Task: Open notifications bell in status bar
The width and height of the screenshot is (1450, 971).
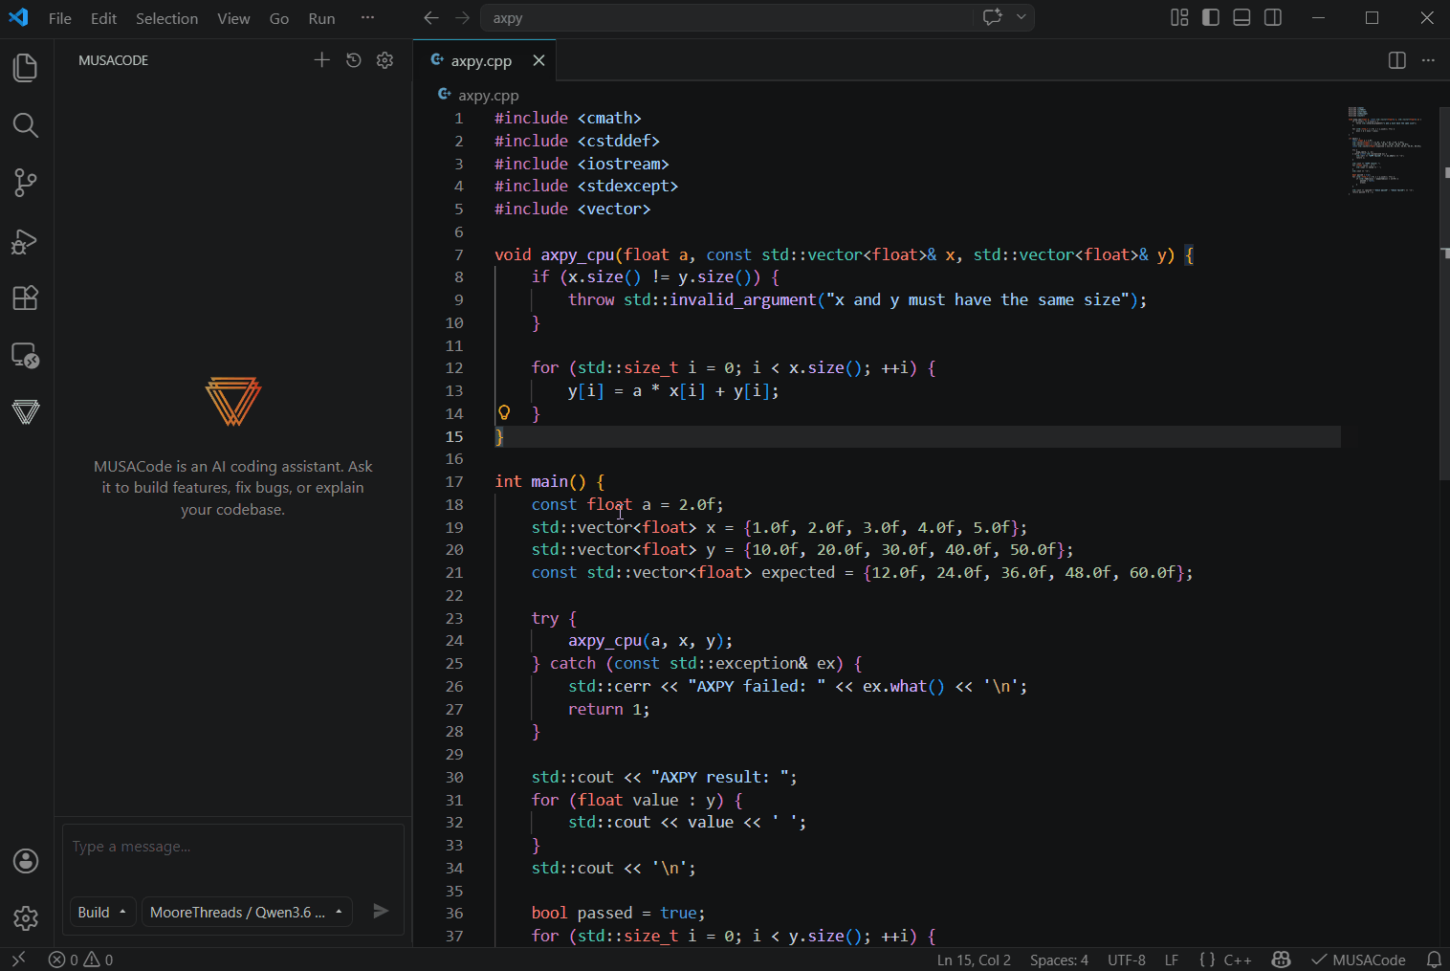Action: pos(1434,960)
